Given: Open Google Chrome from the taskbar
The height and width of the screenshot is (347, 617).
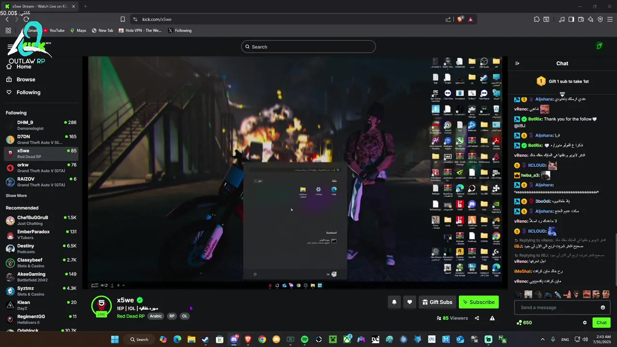Looking at the screenshot, I should click(262, 340).
